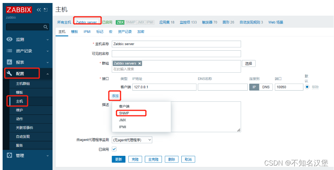The height and width of the screenshot is (170, 334).
Task: Open 模板 in sidebar
Action: tap(19, 92)
